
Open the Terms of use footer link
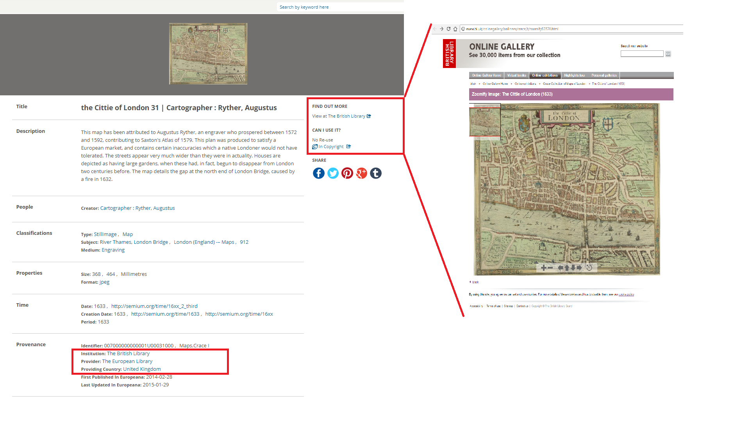click(x=493, y=306)
